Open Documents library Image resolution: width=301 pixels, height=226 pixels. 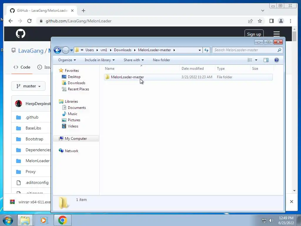pos(77,108)
